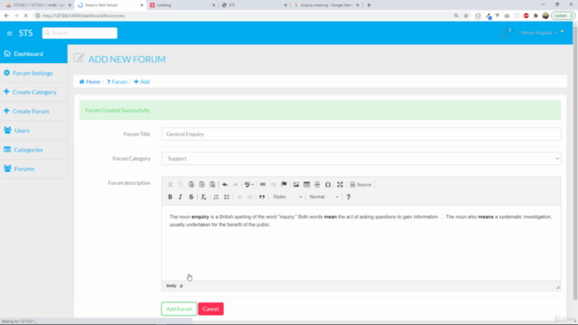Open notifications bell with badge 3
This screenshot has width=578, height=325.
(505, 33)
